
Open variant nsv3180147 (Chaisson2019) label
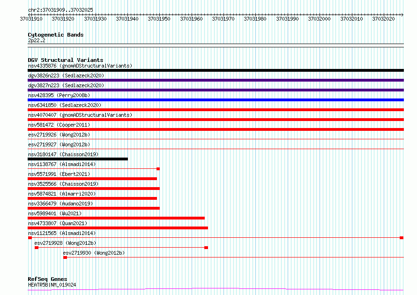(63, 154)
